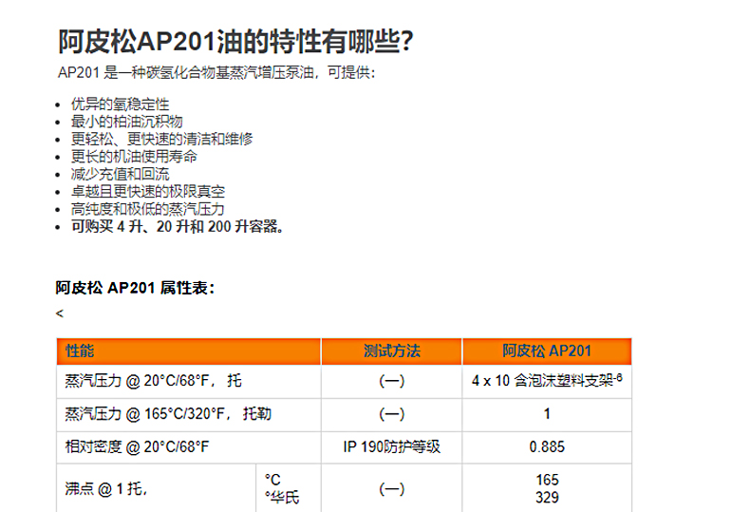750x512 pixels.
Task: Select the bullet 优异的氧稳定性
Action: tap(120, 104)
